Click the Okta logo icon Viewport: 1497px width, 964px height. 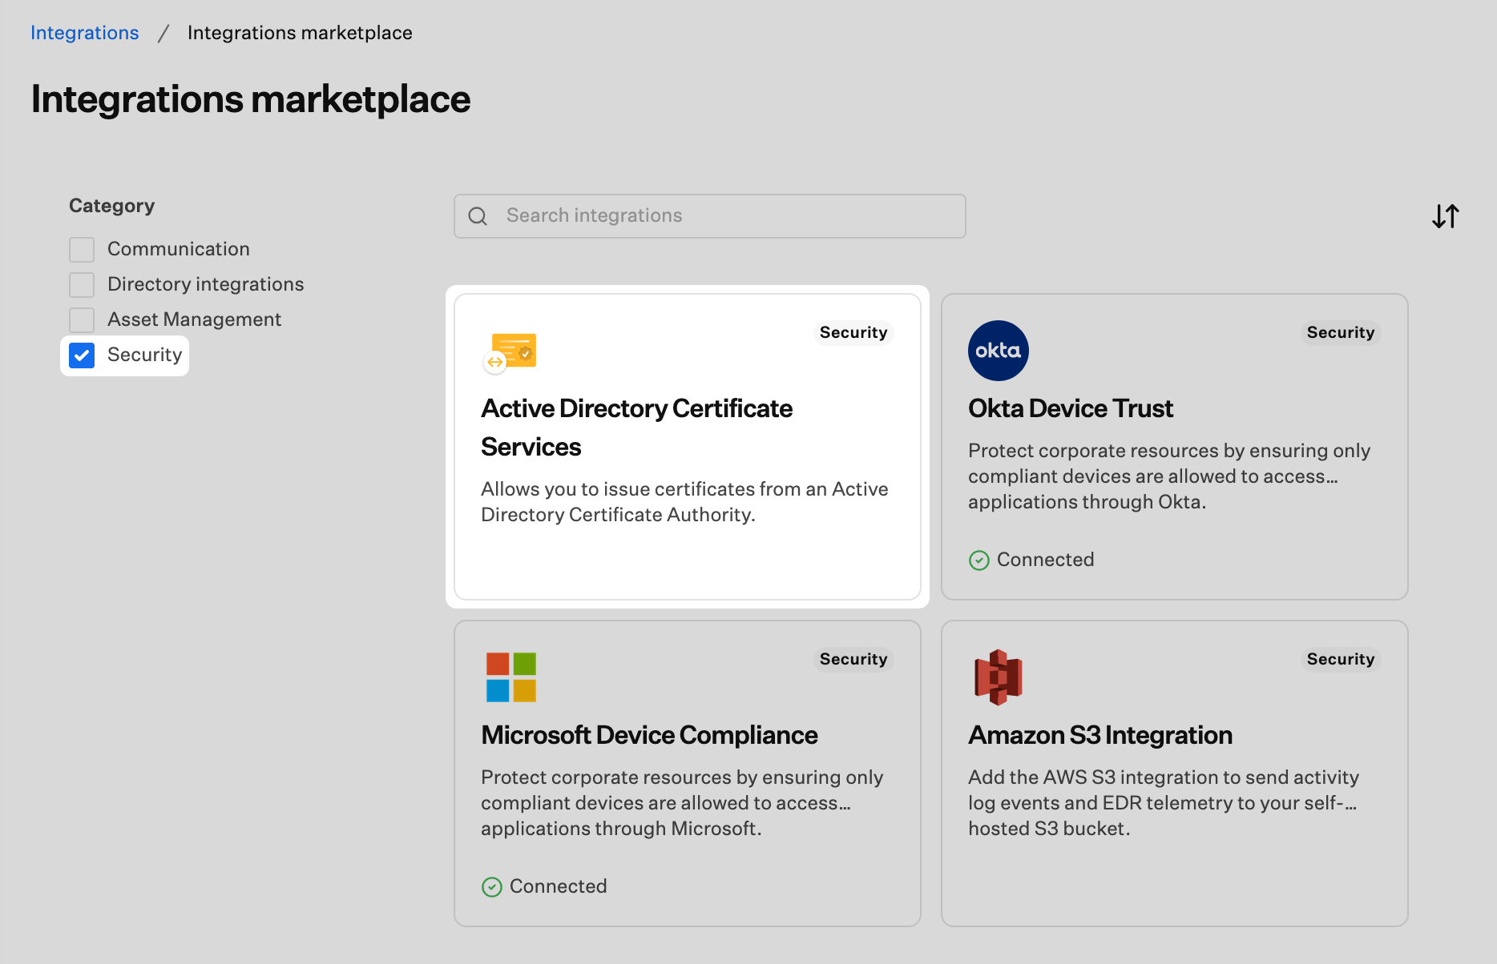point(999,351)
